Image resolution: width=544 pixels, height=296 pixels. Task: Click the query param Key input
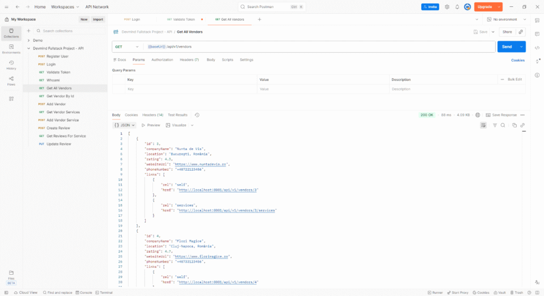(x=191, y=89)
